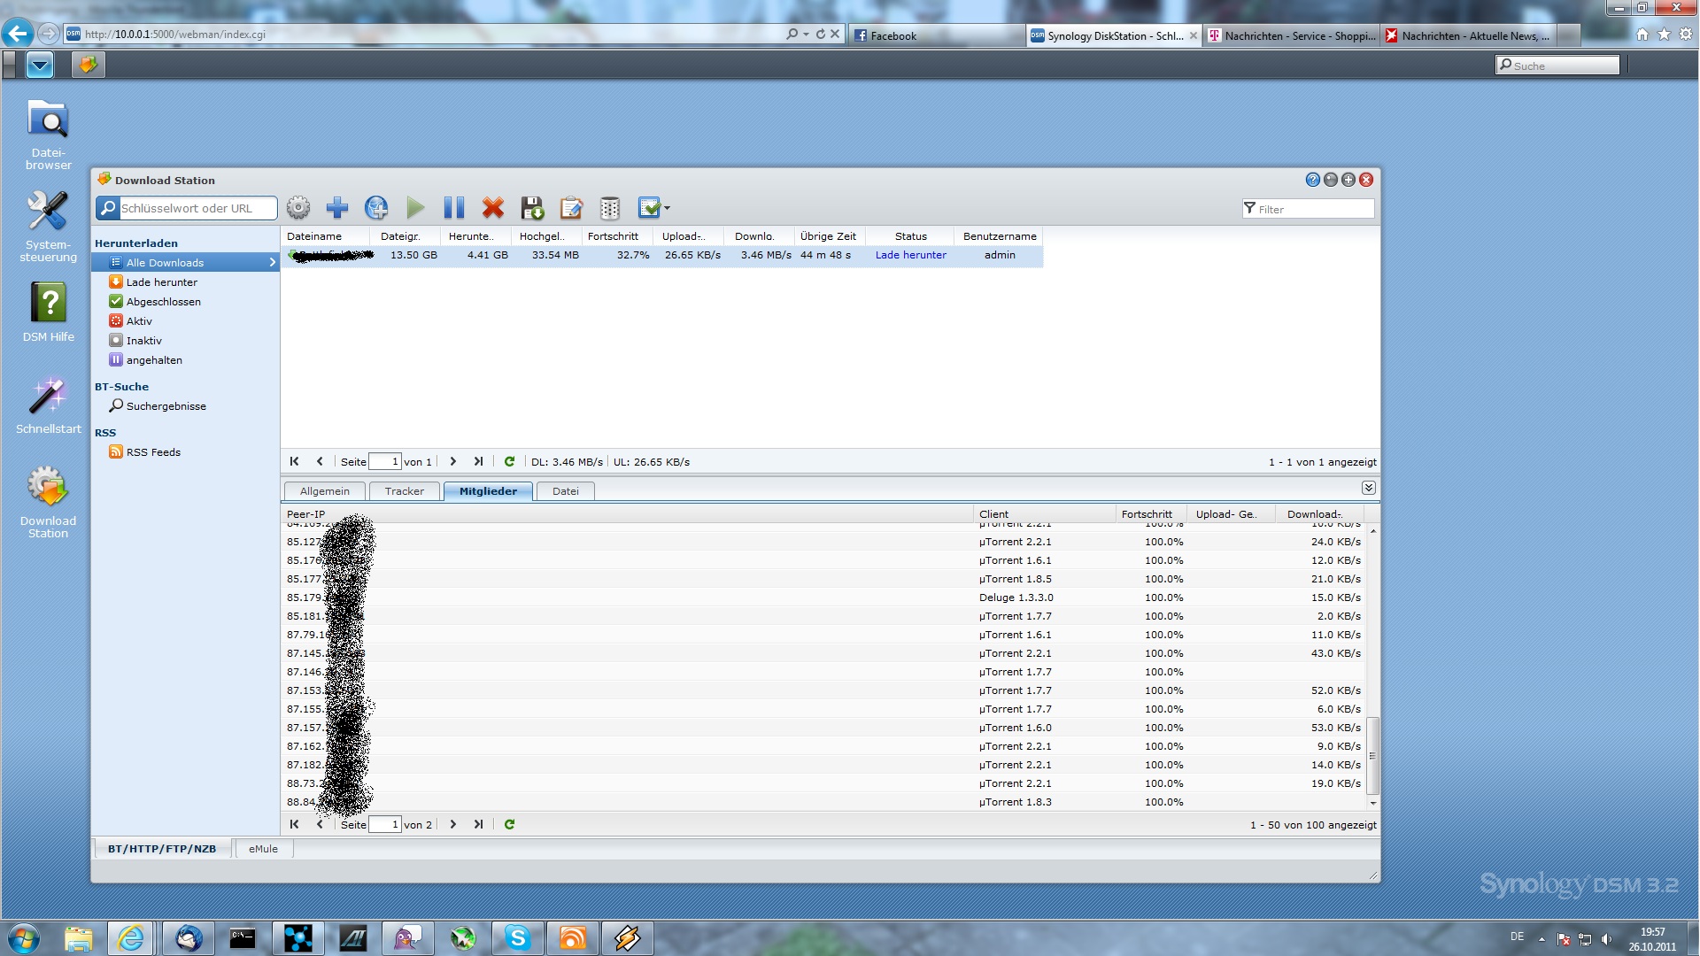Open Skype from the Windows taskbar

pos(518,937)
